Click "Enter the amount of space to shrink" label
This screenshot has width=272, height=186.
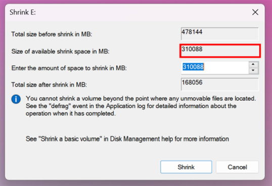tap(69, 68)
